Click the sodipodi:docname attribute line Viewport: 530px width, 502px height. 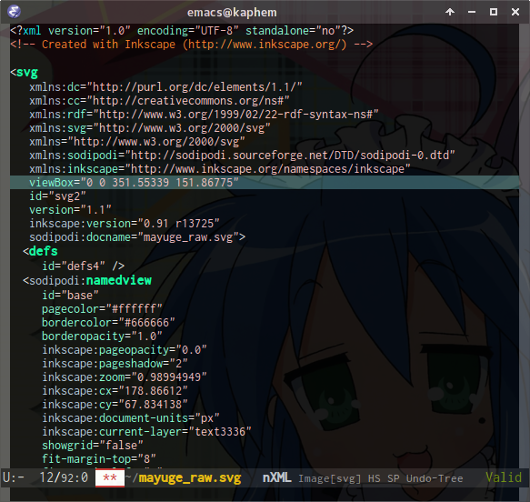(x=137, y=237)
